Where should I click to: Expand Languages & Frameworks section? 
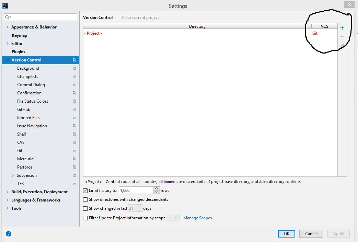coord(7,200)
